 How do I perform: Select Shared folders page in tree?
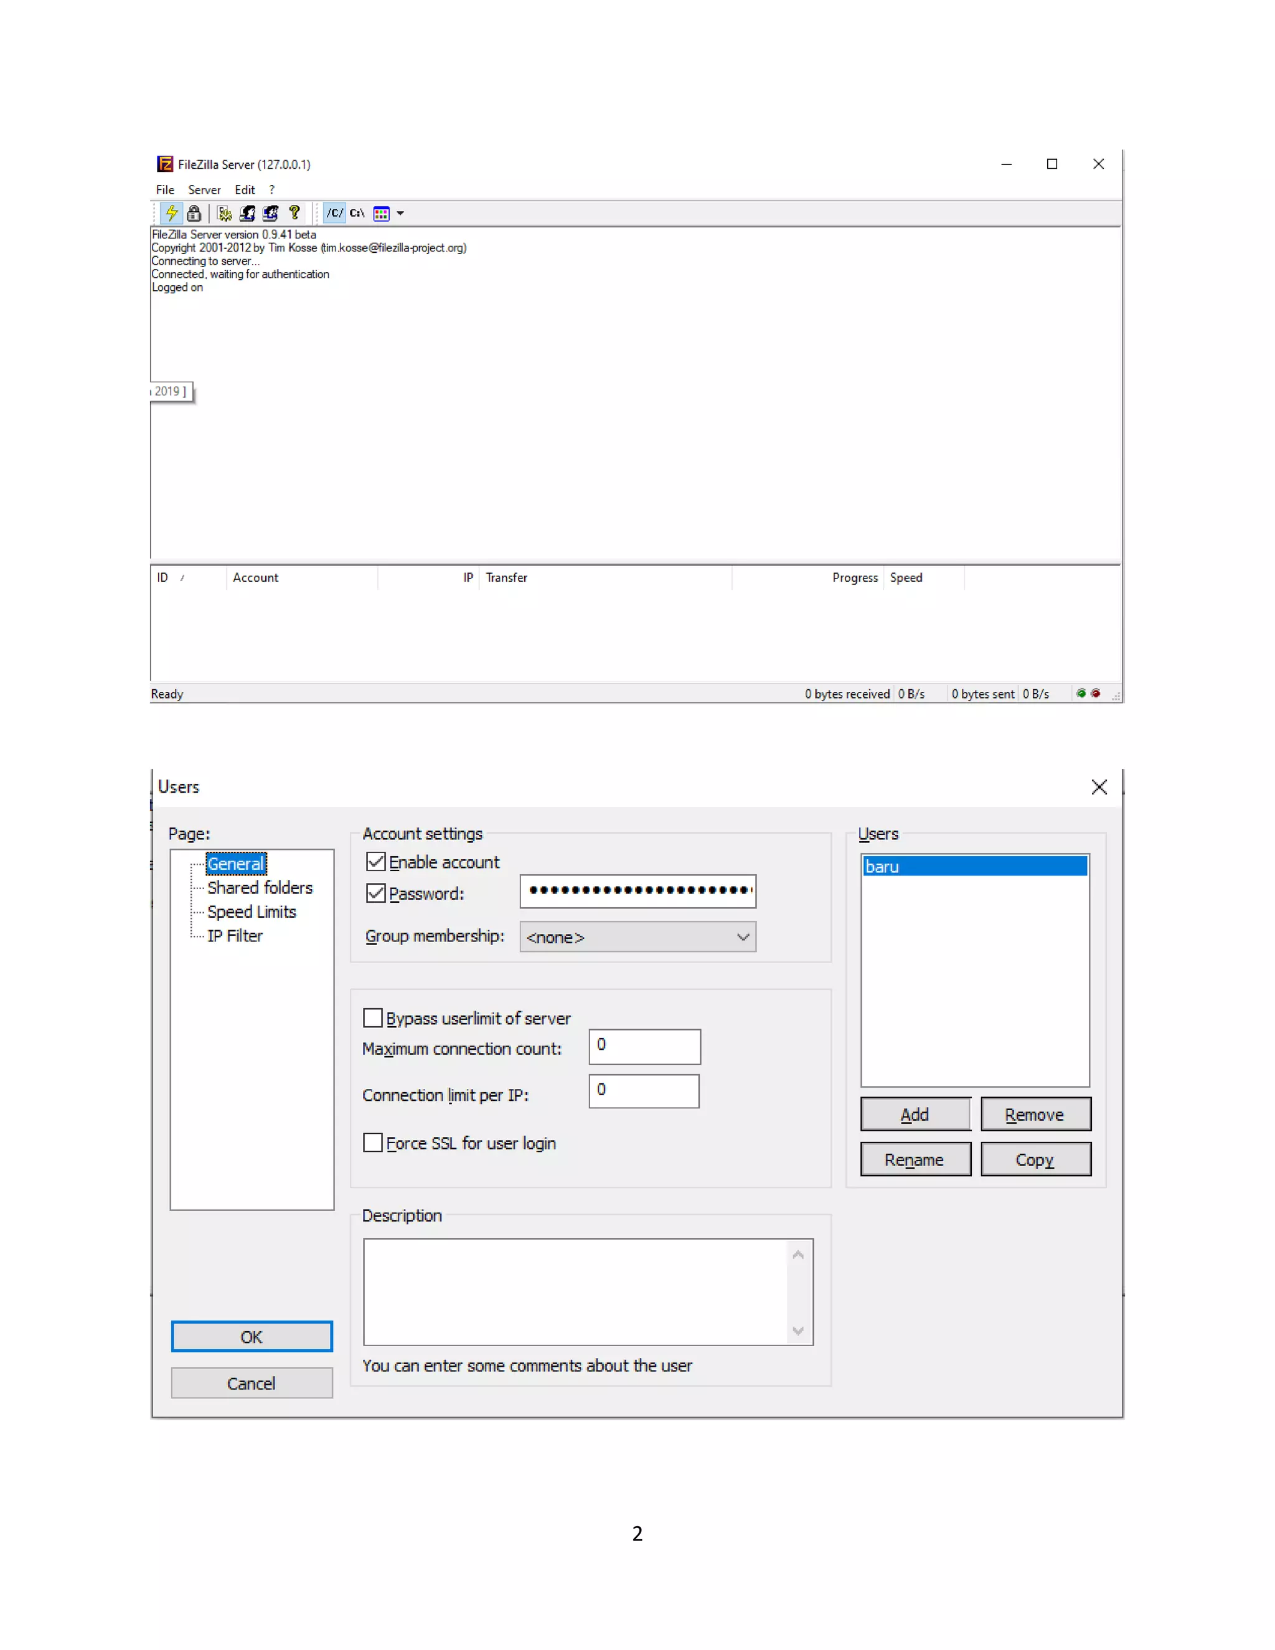pos(259,888)
